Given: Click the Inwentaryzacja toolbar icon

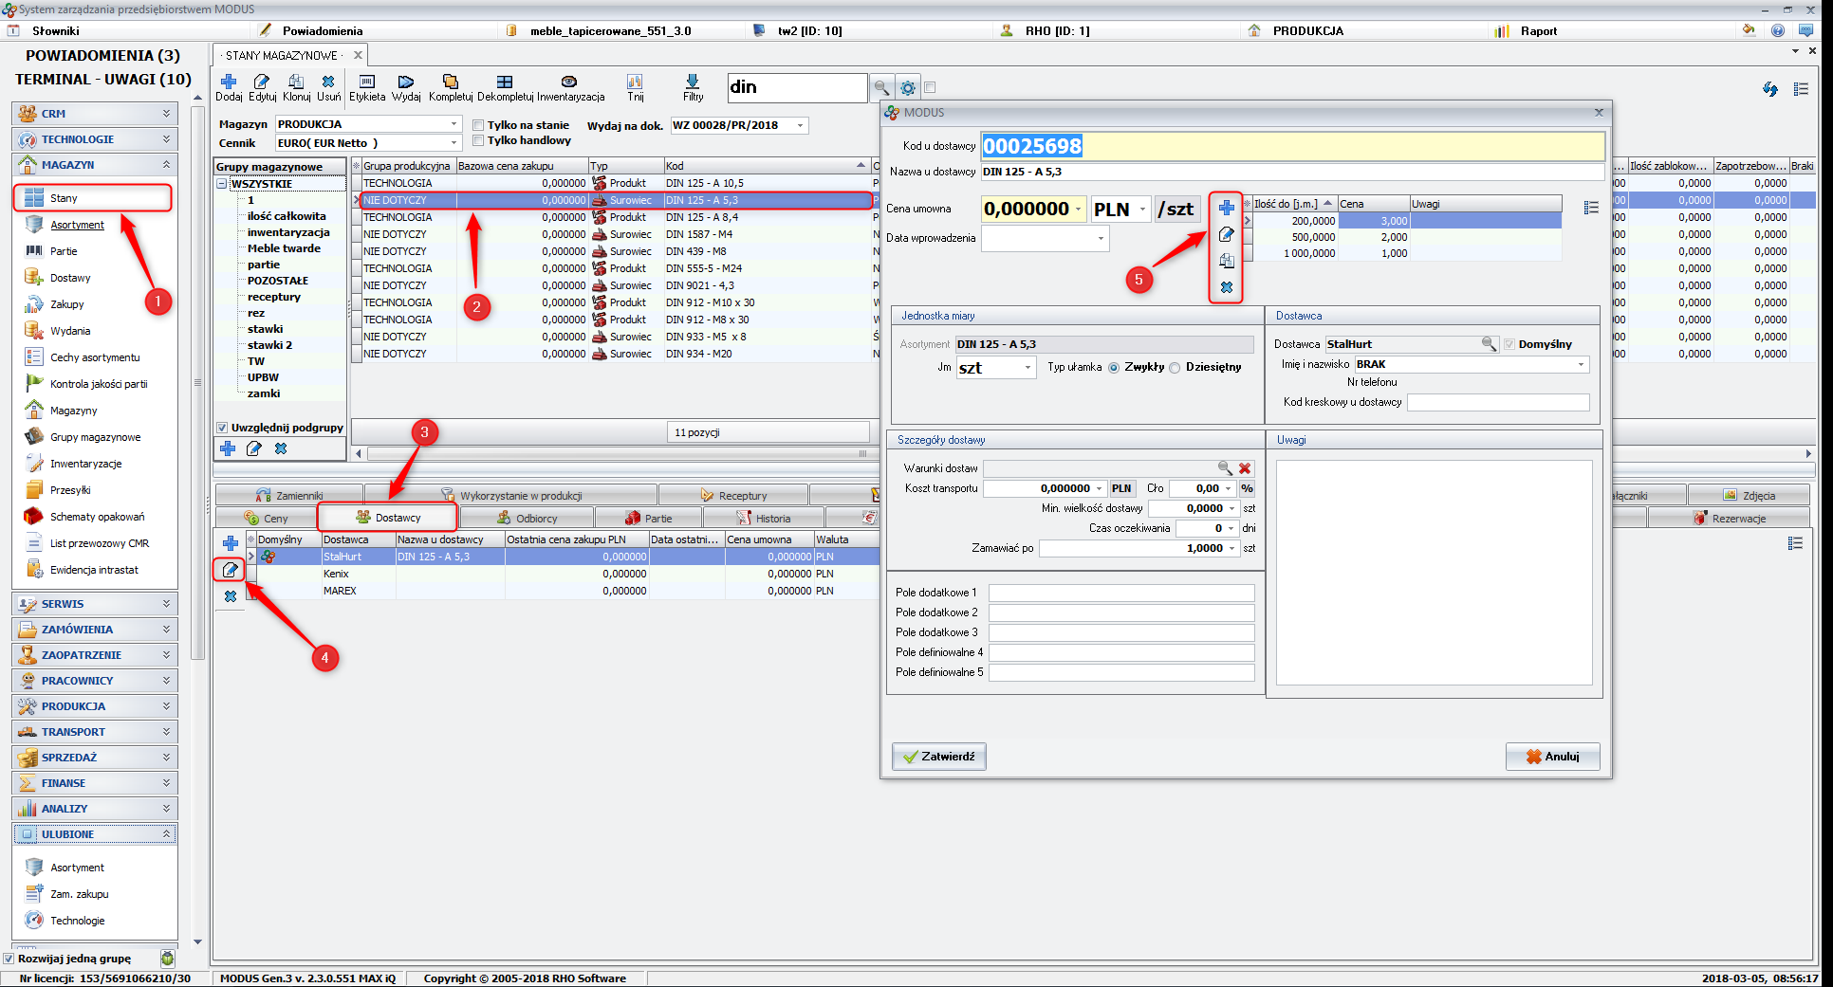Looking at the screenshot, I should pyautogui.click(x=569, y=82).
